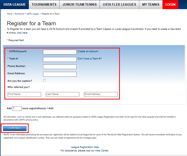Click the 'click here' new team link

pos(22,33)
